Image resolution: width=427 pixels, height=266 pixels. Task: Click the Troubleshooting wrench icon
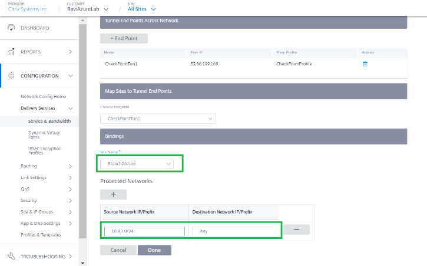pos(11,256)
